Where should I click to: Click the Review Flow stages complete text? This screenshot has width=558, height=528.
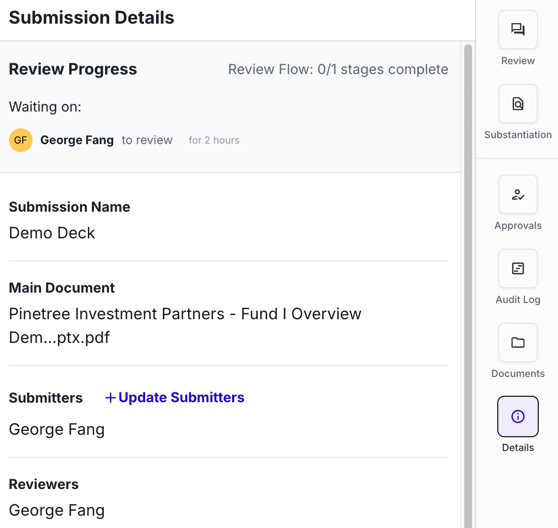tap(338, 70)
